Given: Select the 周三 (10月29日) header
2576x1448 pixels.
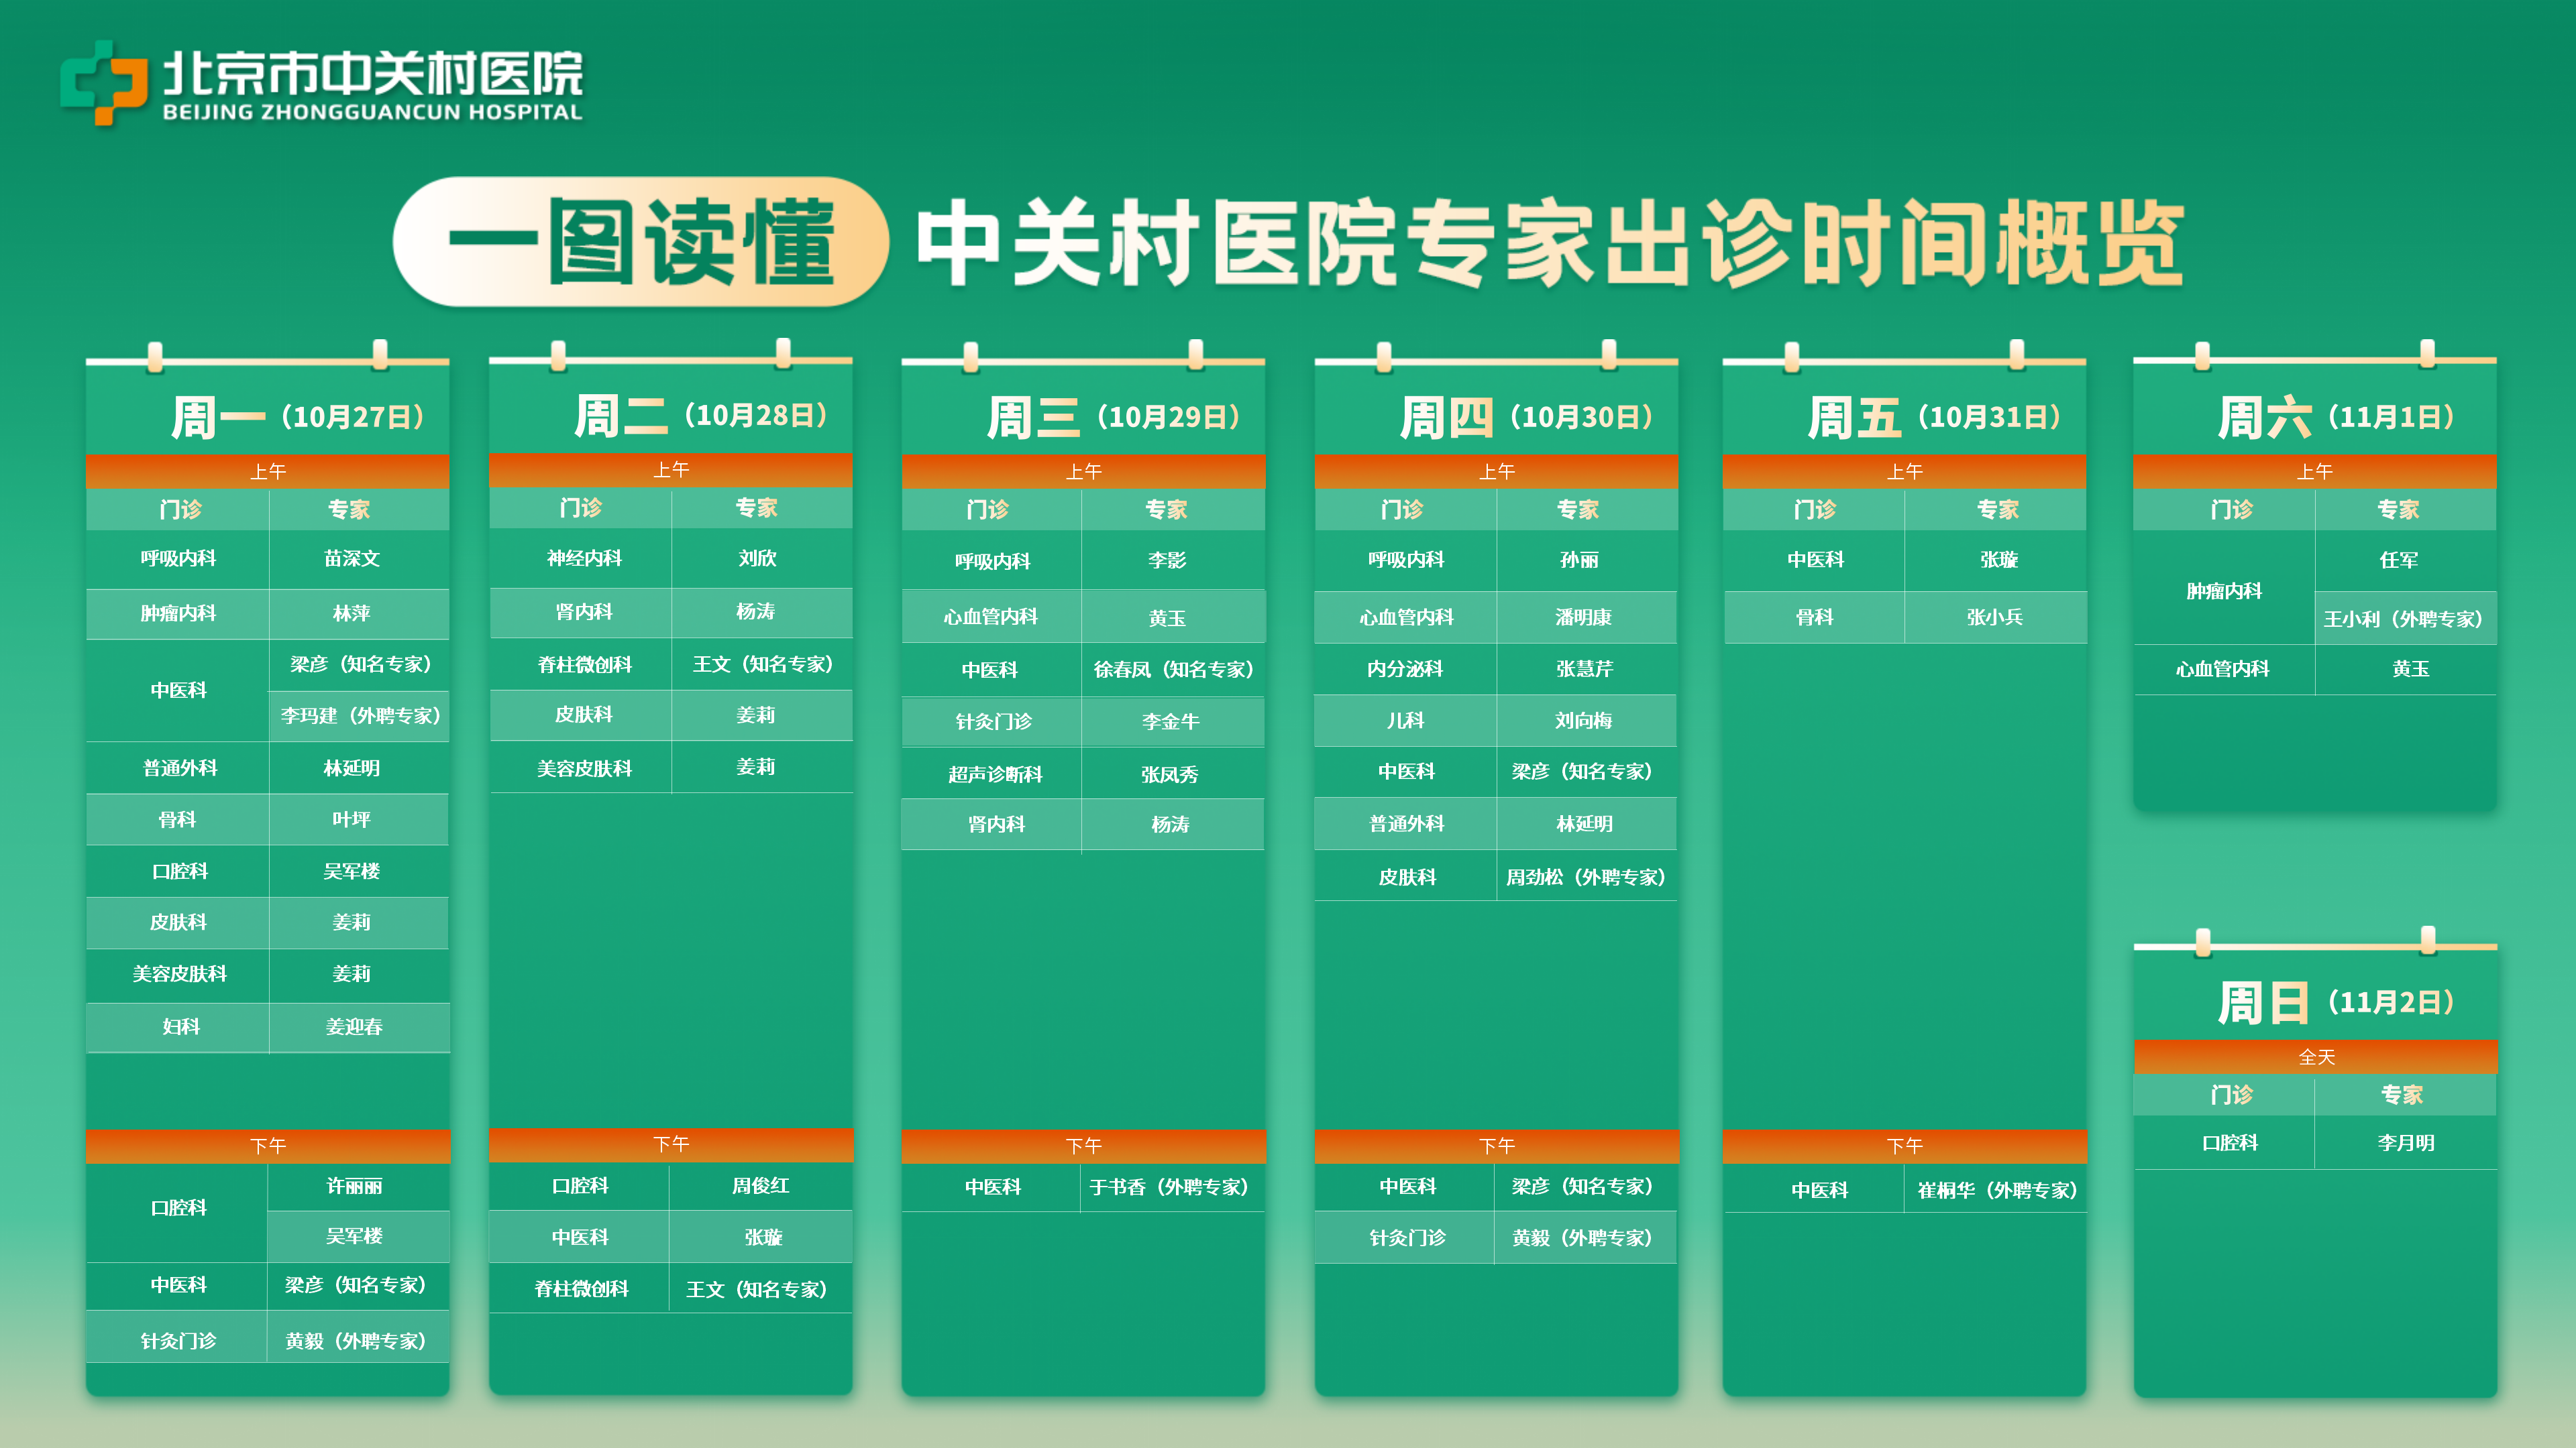Looking at the screenshot, I should click(1112, 417).
